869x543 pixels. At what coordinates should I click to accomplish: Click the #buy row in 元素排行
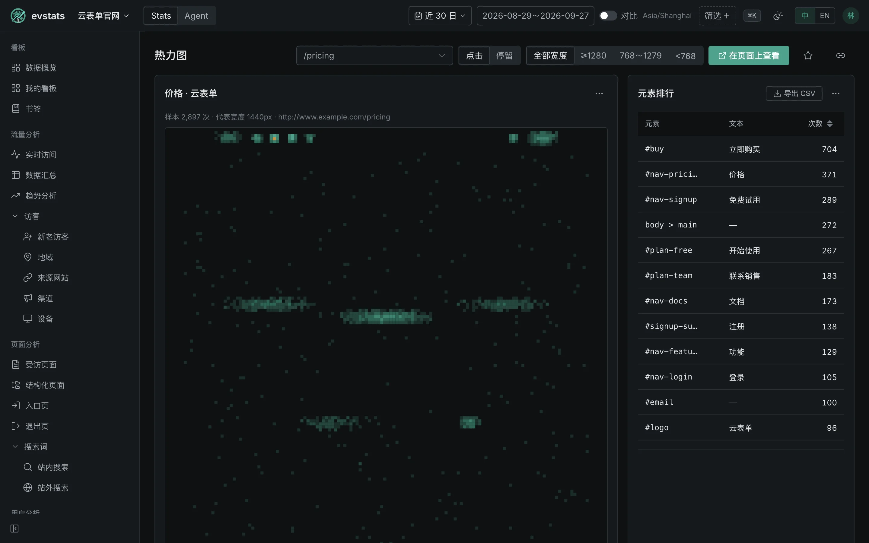click(741, 149)
